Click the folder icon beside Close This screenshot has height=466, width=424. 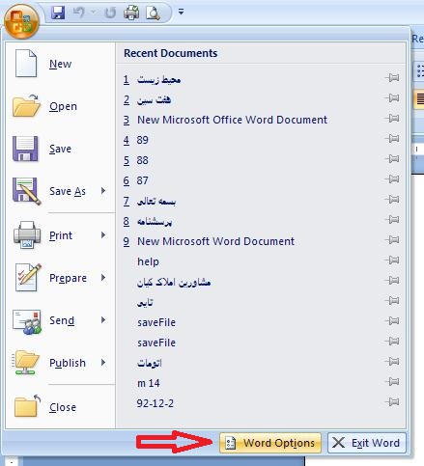tap(27, 406)
